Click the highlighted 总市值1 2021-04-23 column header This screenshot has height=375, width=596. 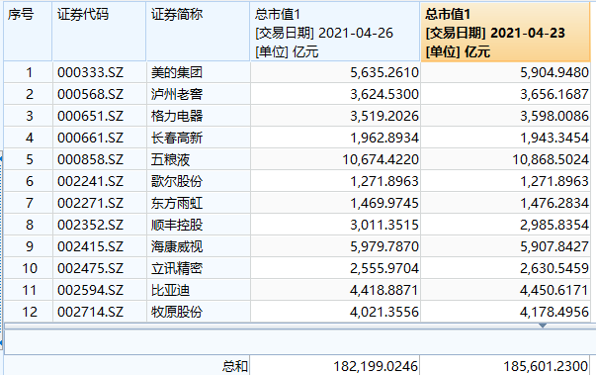coord(505,32)
